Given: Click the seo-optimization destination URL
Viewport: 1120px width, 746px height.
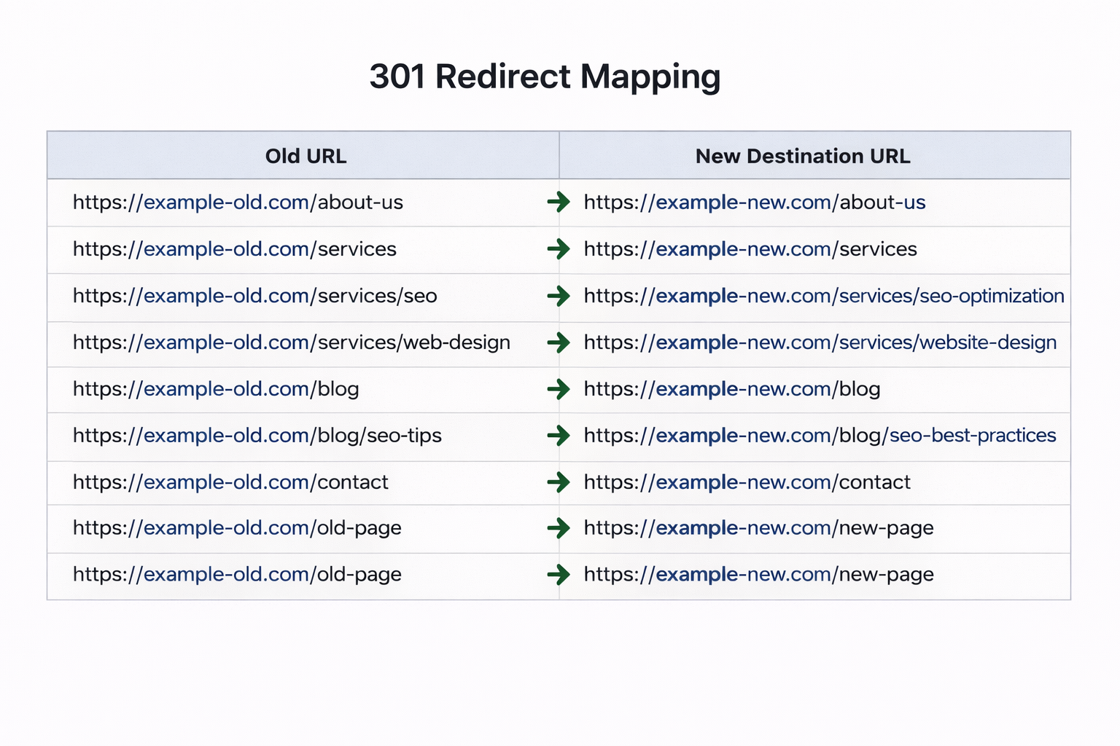Looking at the screenshot, I should 822,297.
